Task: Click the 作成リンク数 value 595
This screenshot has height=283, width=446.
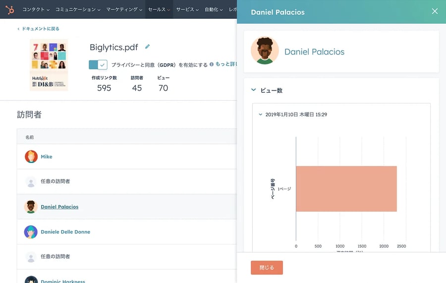Action: point(104,88)
